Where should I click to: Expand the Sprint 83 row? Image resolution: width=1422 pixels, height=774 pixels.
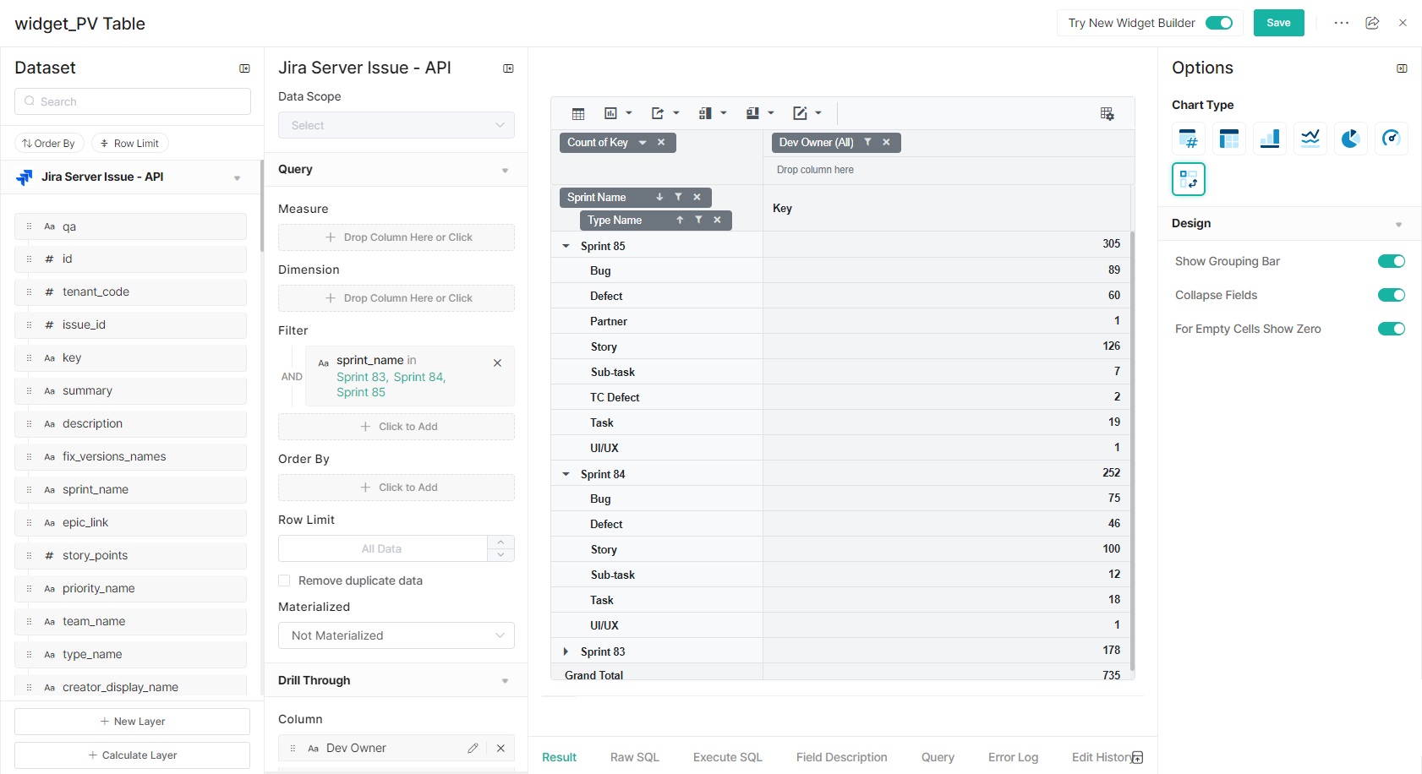[566, 651]
